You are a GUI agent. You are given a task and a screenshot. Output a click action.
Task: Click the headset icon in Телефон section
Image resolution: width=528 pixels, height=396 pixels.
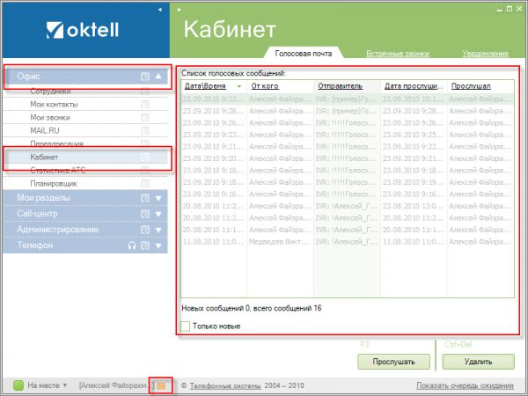pos(131,246)
